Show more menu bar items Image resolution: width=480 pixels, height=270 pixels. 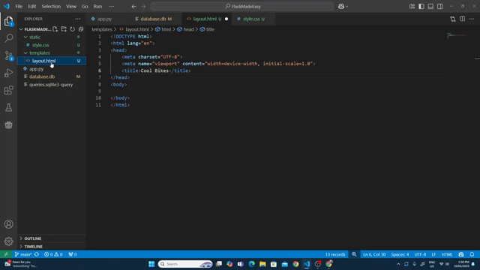(x=112, y=6)
